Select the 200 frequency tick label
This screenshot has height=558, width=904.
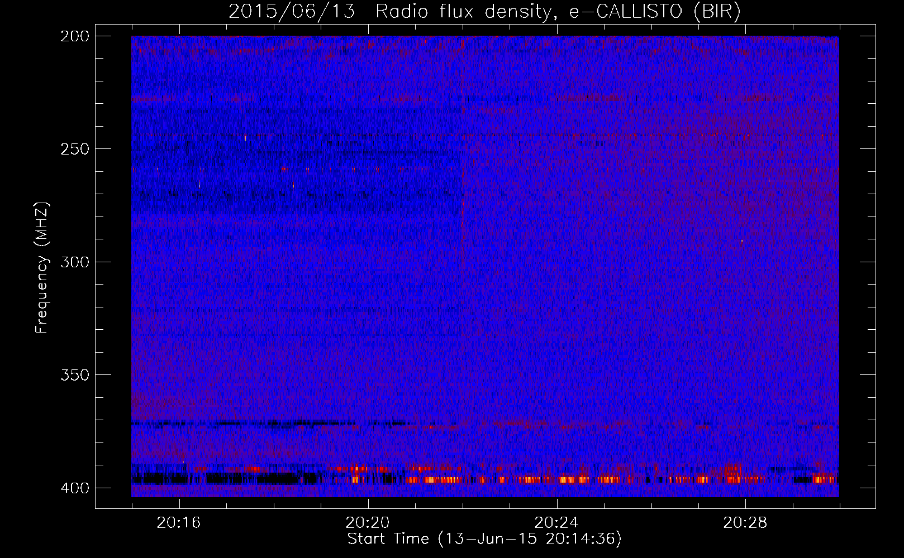click(x=74, y=36)
